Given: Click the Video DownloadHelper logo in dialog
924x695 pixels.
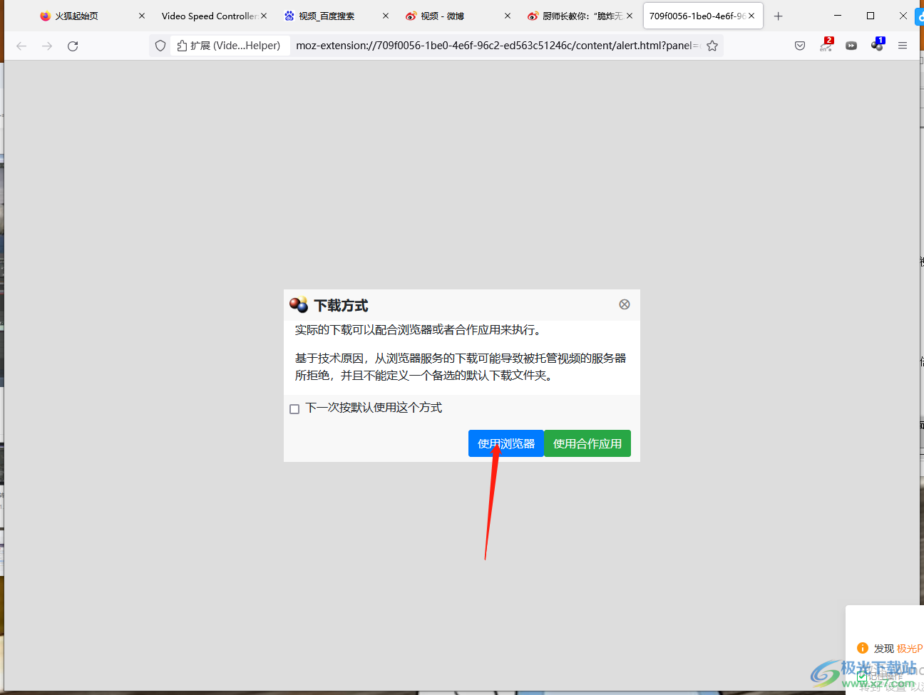Looking at the screenshot, I should pyautogui.click(x=299, y=305).
